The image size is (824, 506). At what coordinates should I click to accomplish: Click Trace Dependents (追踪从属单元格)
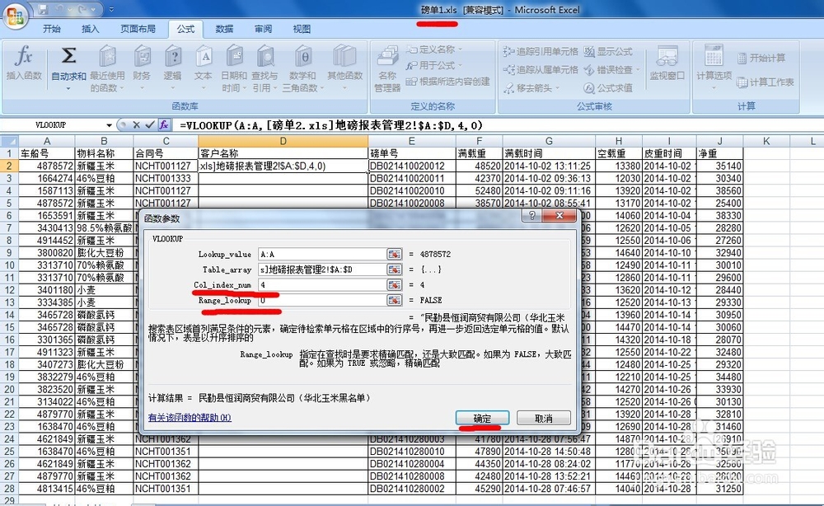[x=541, y=69]
